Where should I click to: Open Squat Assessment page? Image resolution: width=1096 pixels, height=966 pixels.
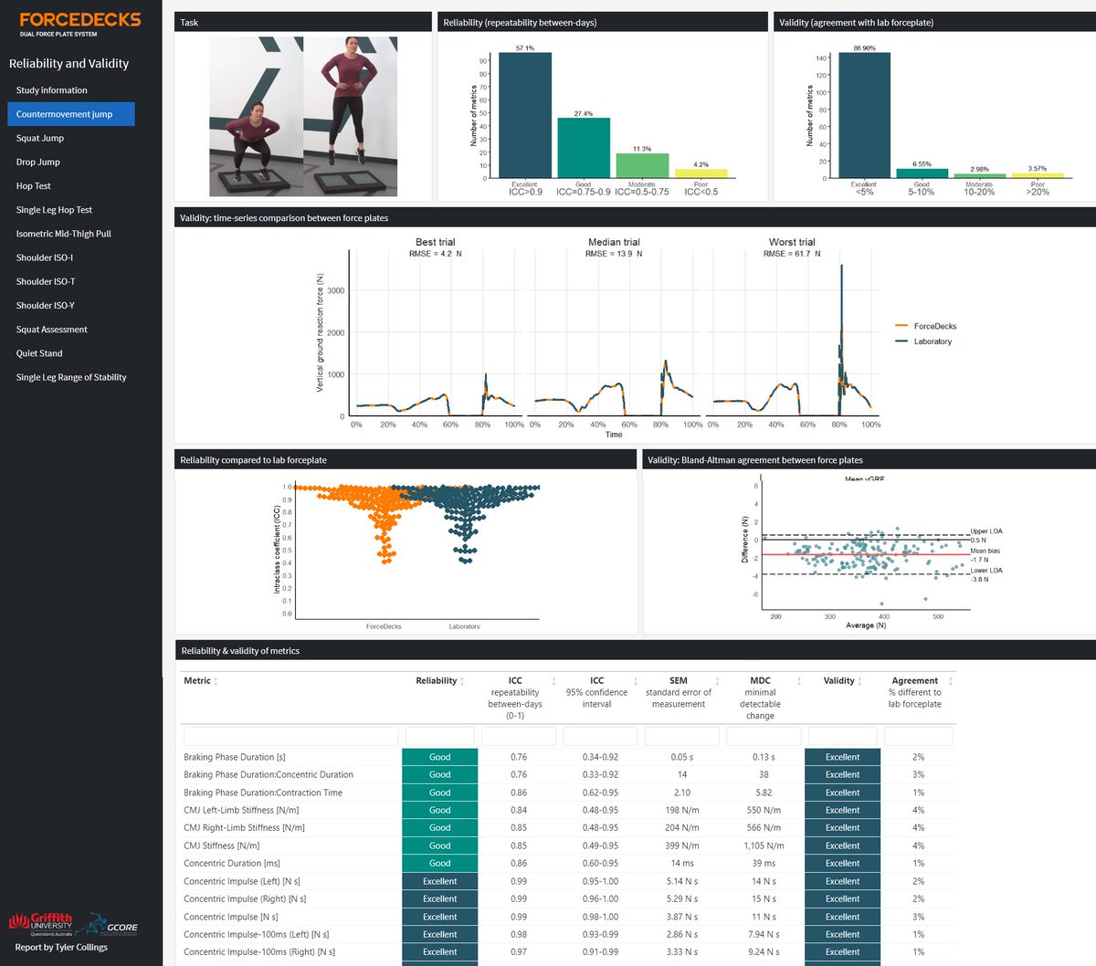pos(52,330)
